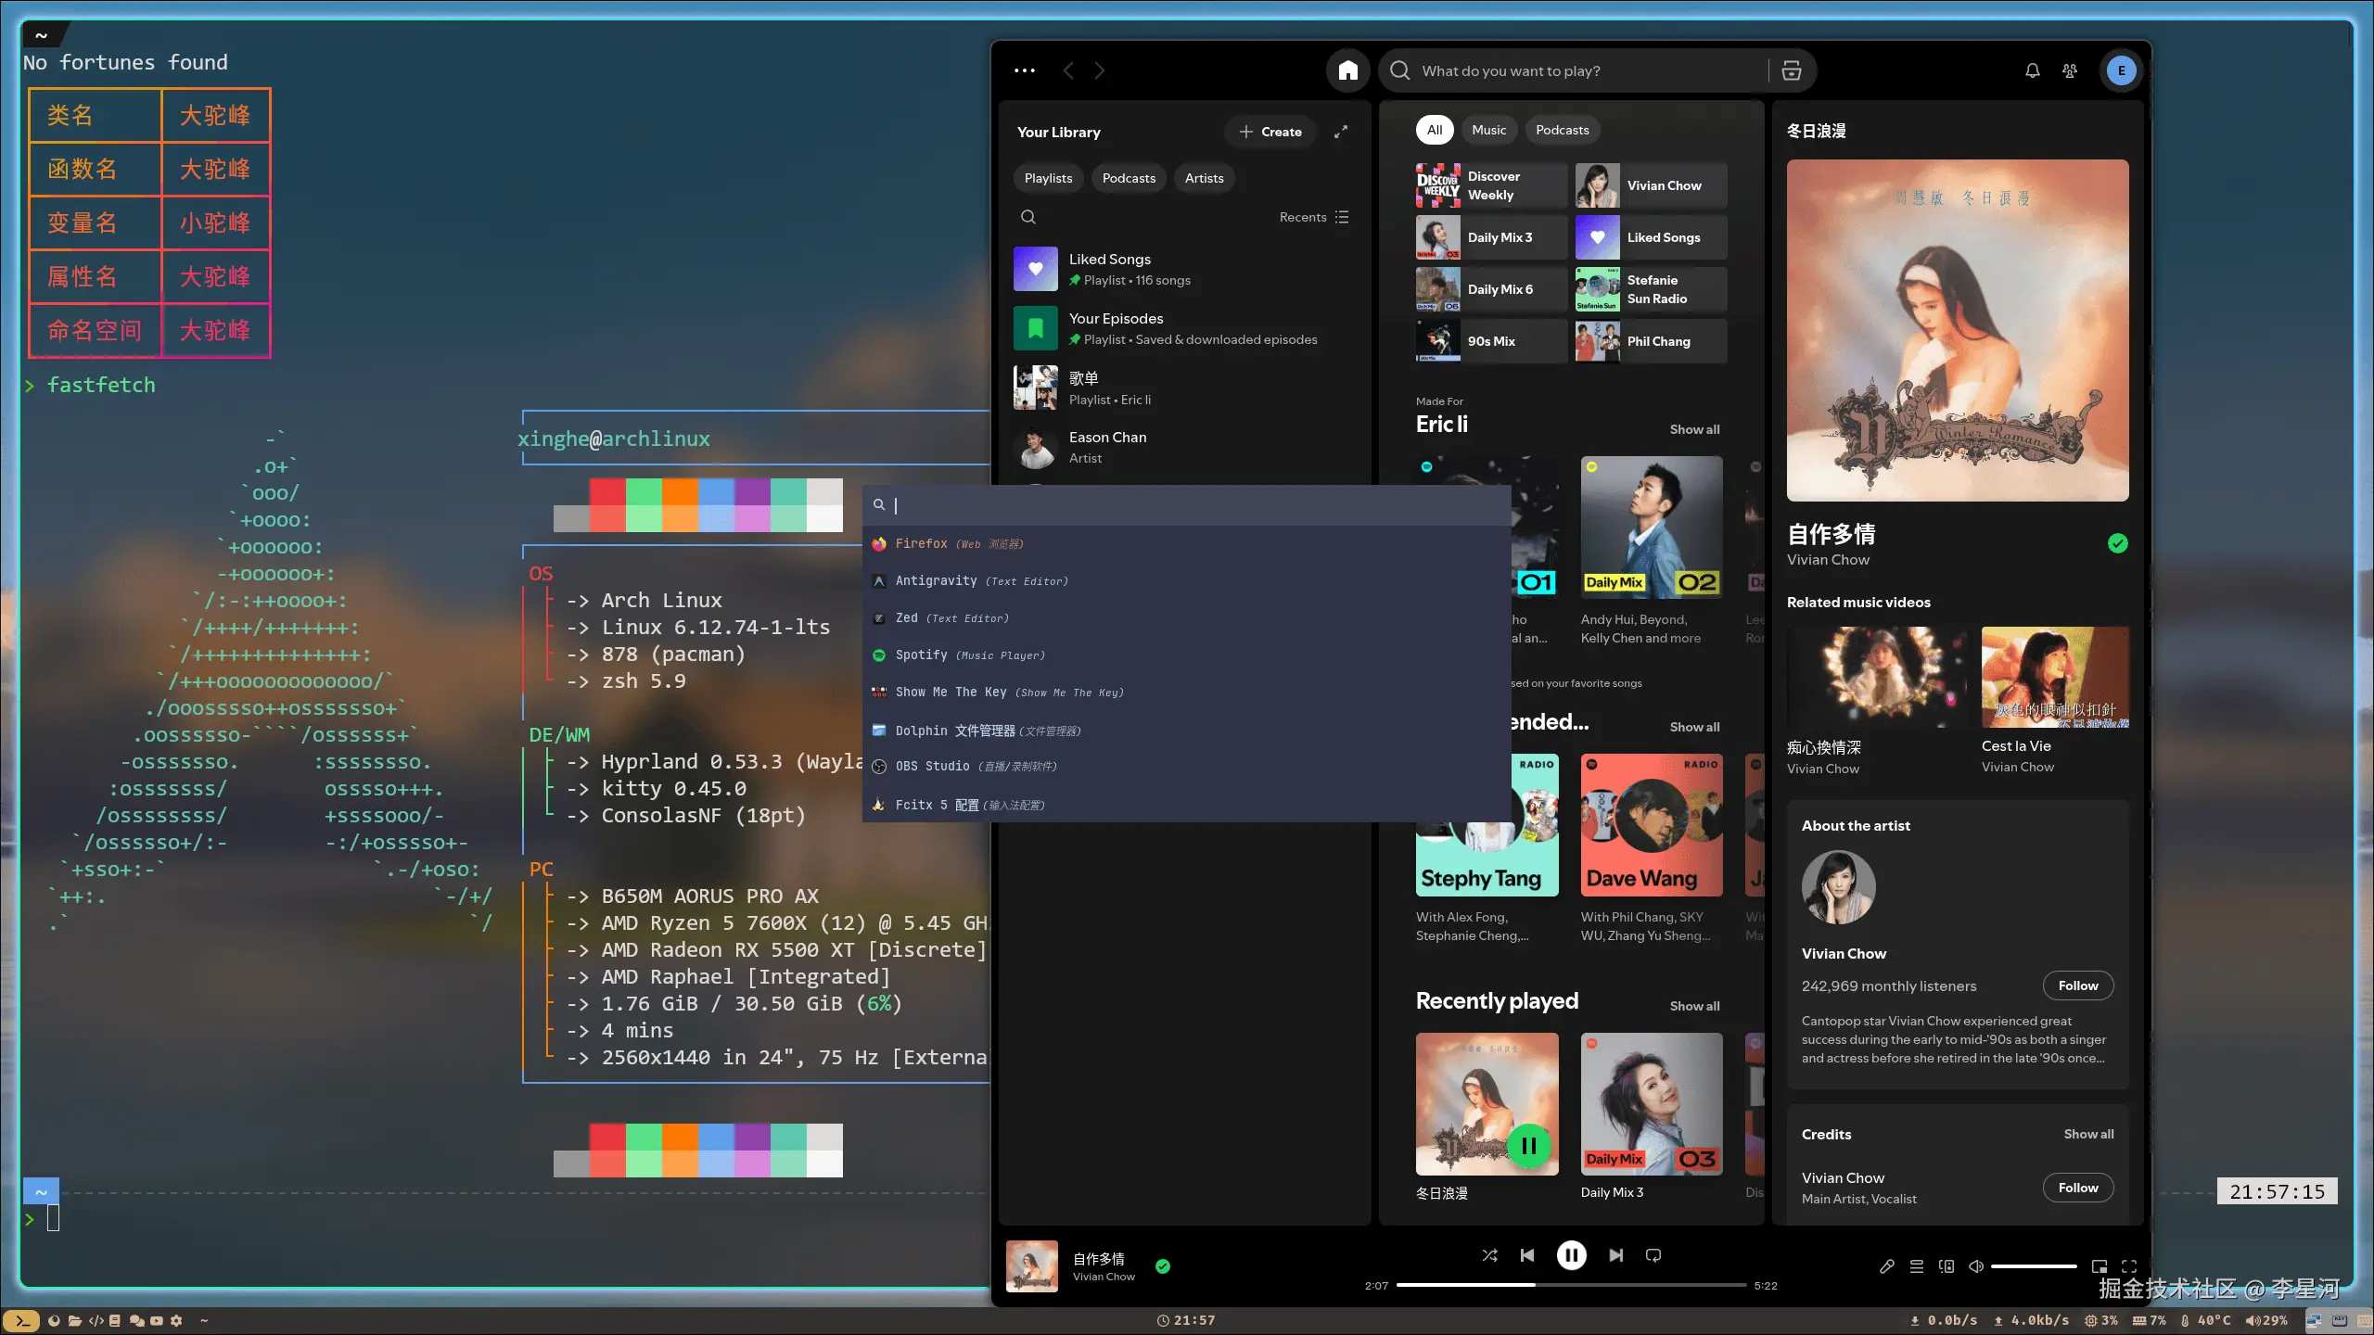Filter library by Artists

coord(1204,178)
